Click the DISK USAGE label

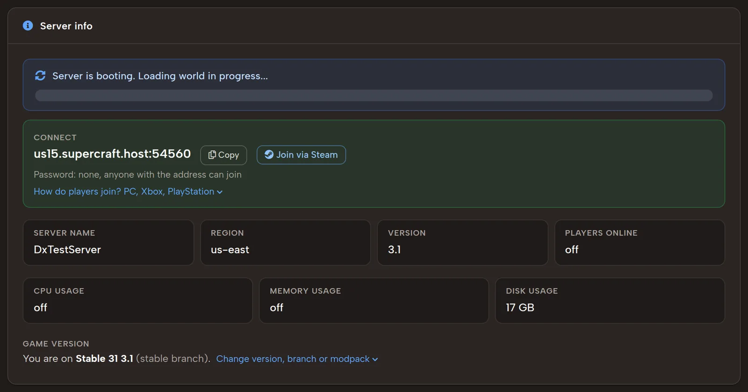[x=532, y=291]
